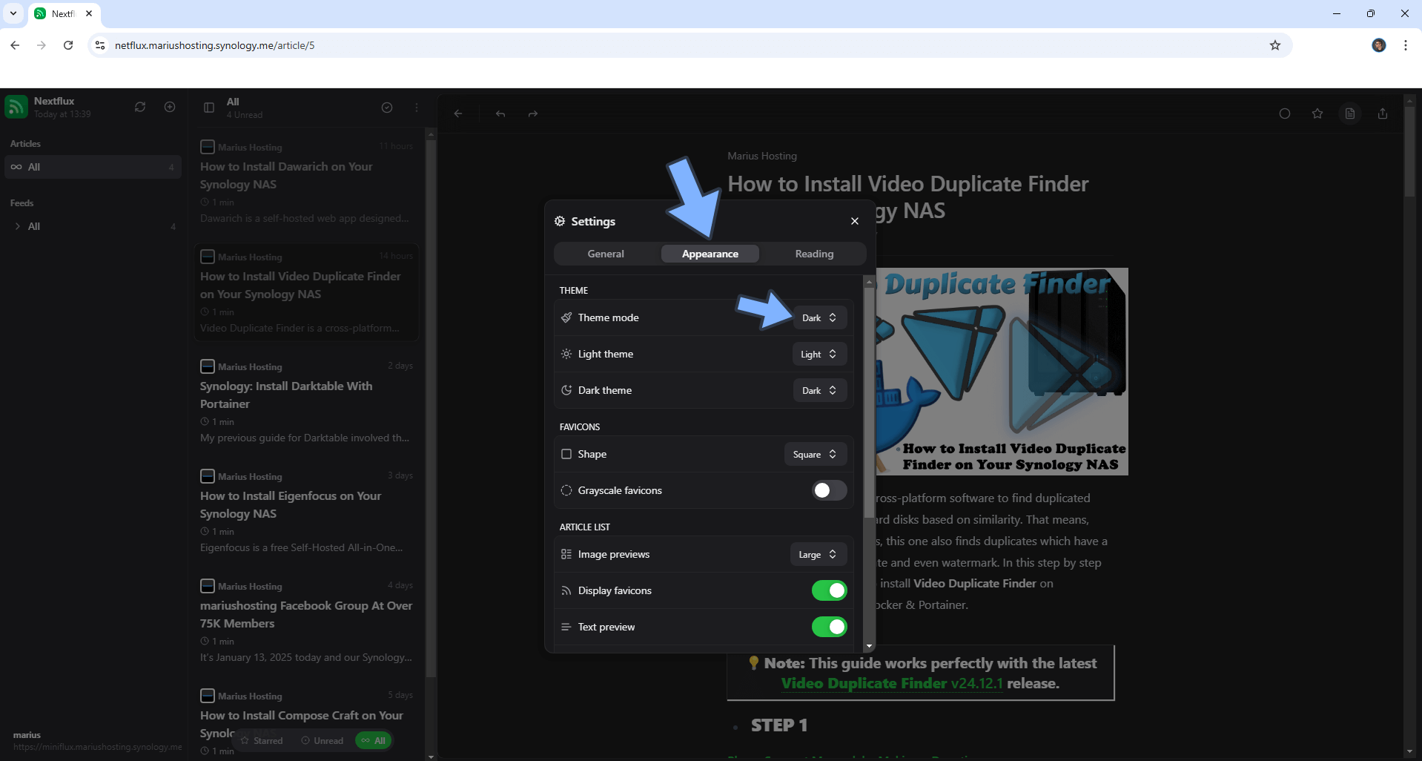Click the browser reload button
Screen dimensions: 1422x761
coord(68,45)
